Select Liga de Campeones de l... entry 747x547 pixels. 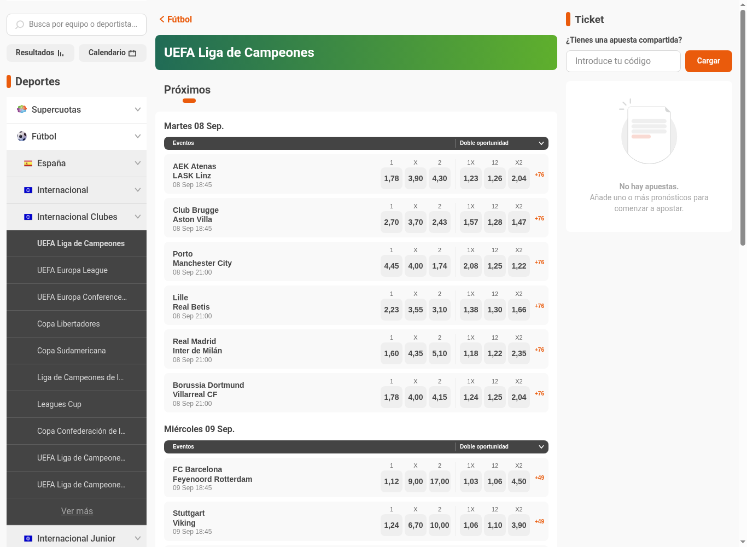click(x=77, y=377)
